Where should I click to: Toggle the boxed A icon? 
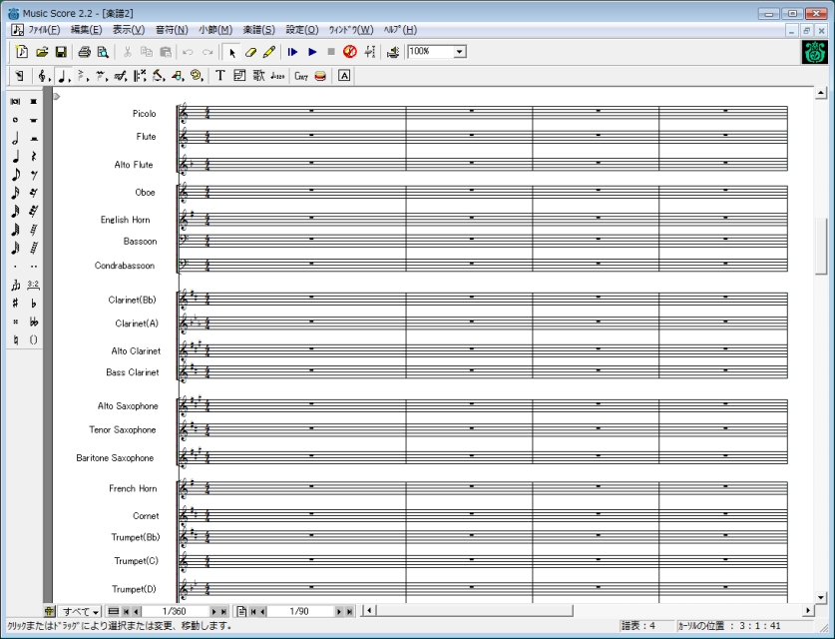[344, 76]
